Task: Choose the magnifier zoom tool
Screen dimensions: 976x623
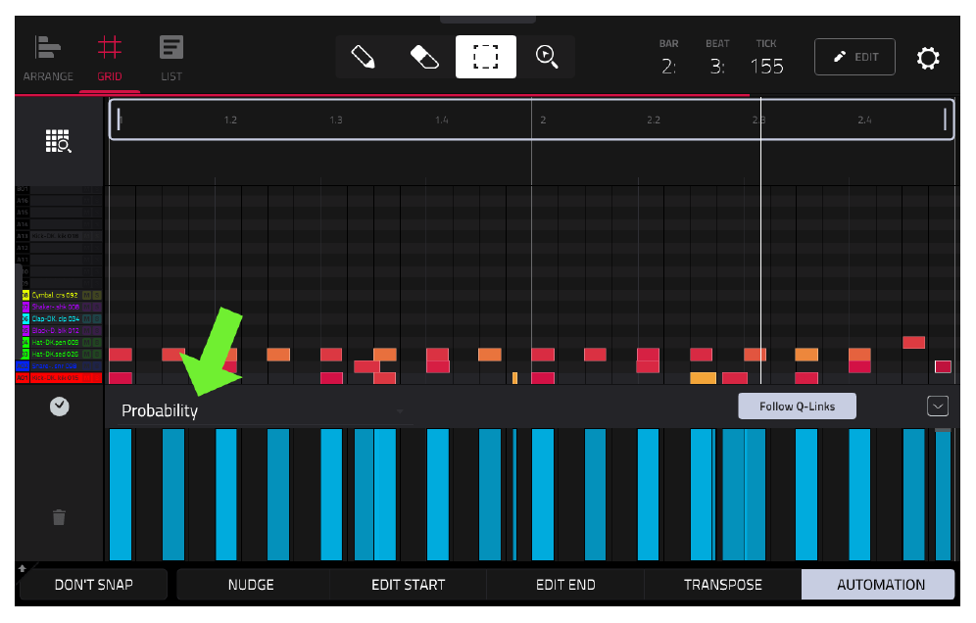Action: 547,57
